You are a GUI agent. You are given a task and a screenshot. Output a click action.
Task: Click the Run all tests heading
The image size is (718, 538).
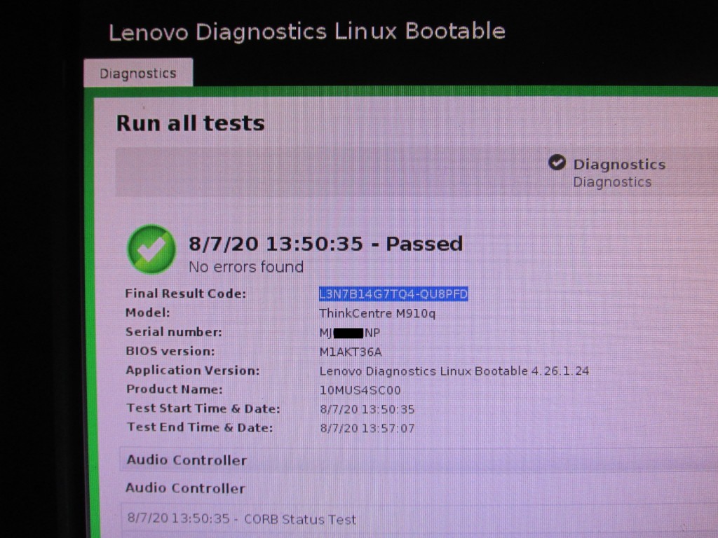click(191, 123)
